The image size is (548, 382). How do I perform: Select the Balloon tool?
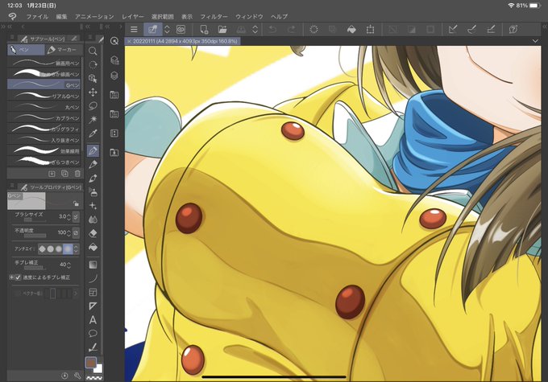click(93, 334)
